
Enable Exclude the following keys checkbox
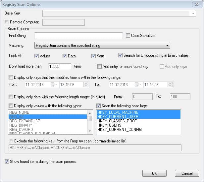click(11, 141)
